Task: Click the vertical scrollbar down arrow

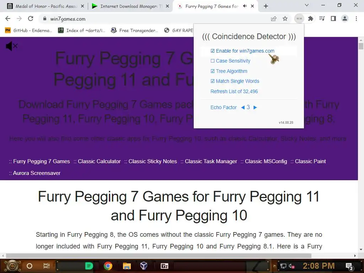Action: [361, 250]
